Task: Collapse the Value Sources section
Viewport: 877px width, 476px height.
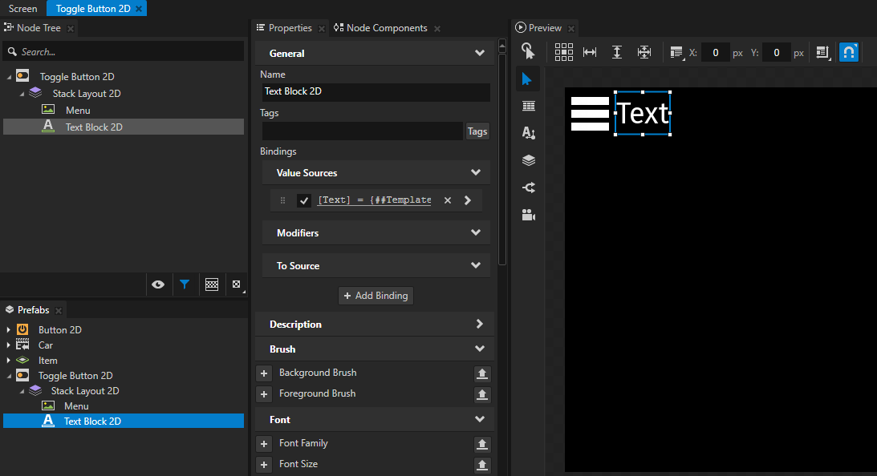Action: click(x=476, y=173)
